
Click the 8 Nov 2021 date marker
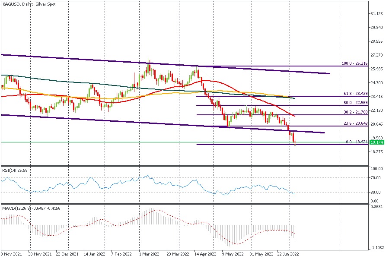click(11, 255)
